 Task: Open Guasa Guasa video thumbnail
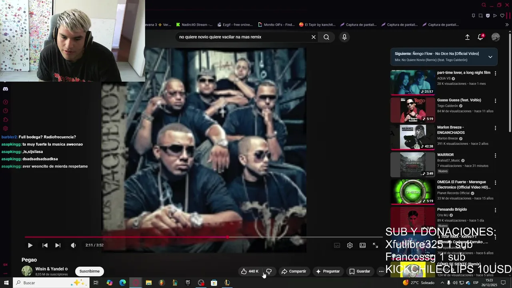(x=412, y=110)
